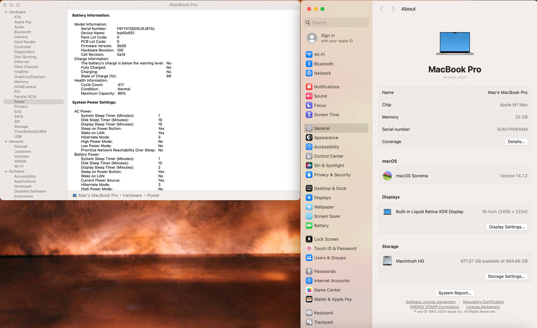The image size is (537, 328).
Task: Open Screen Time settings
Action: 326,115
